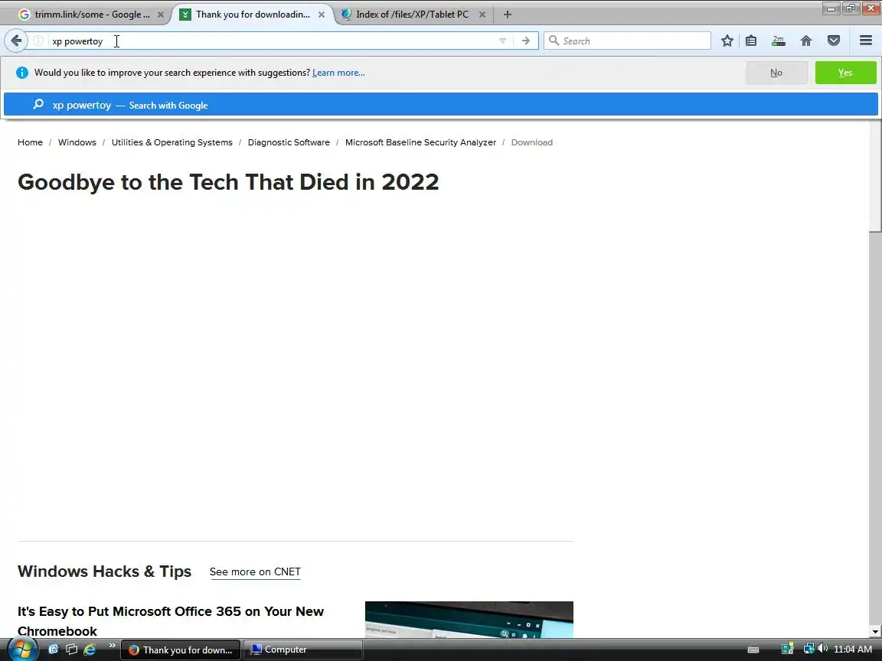Close the Thank you for downloading tab
The width and height of the screenshot is (882, 661).
click(322, 15)
